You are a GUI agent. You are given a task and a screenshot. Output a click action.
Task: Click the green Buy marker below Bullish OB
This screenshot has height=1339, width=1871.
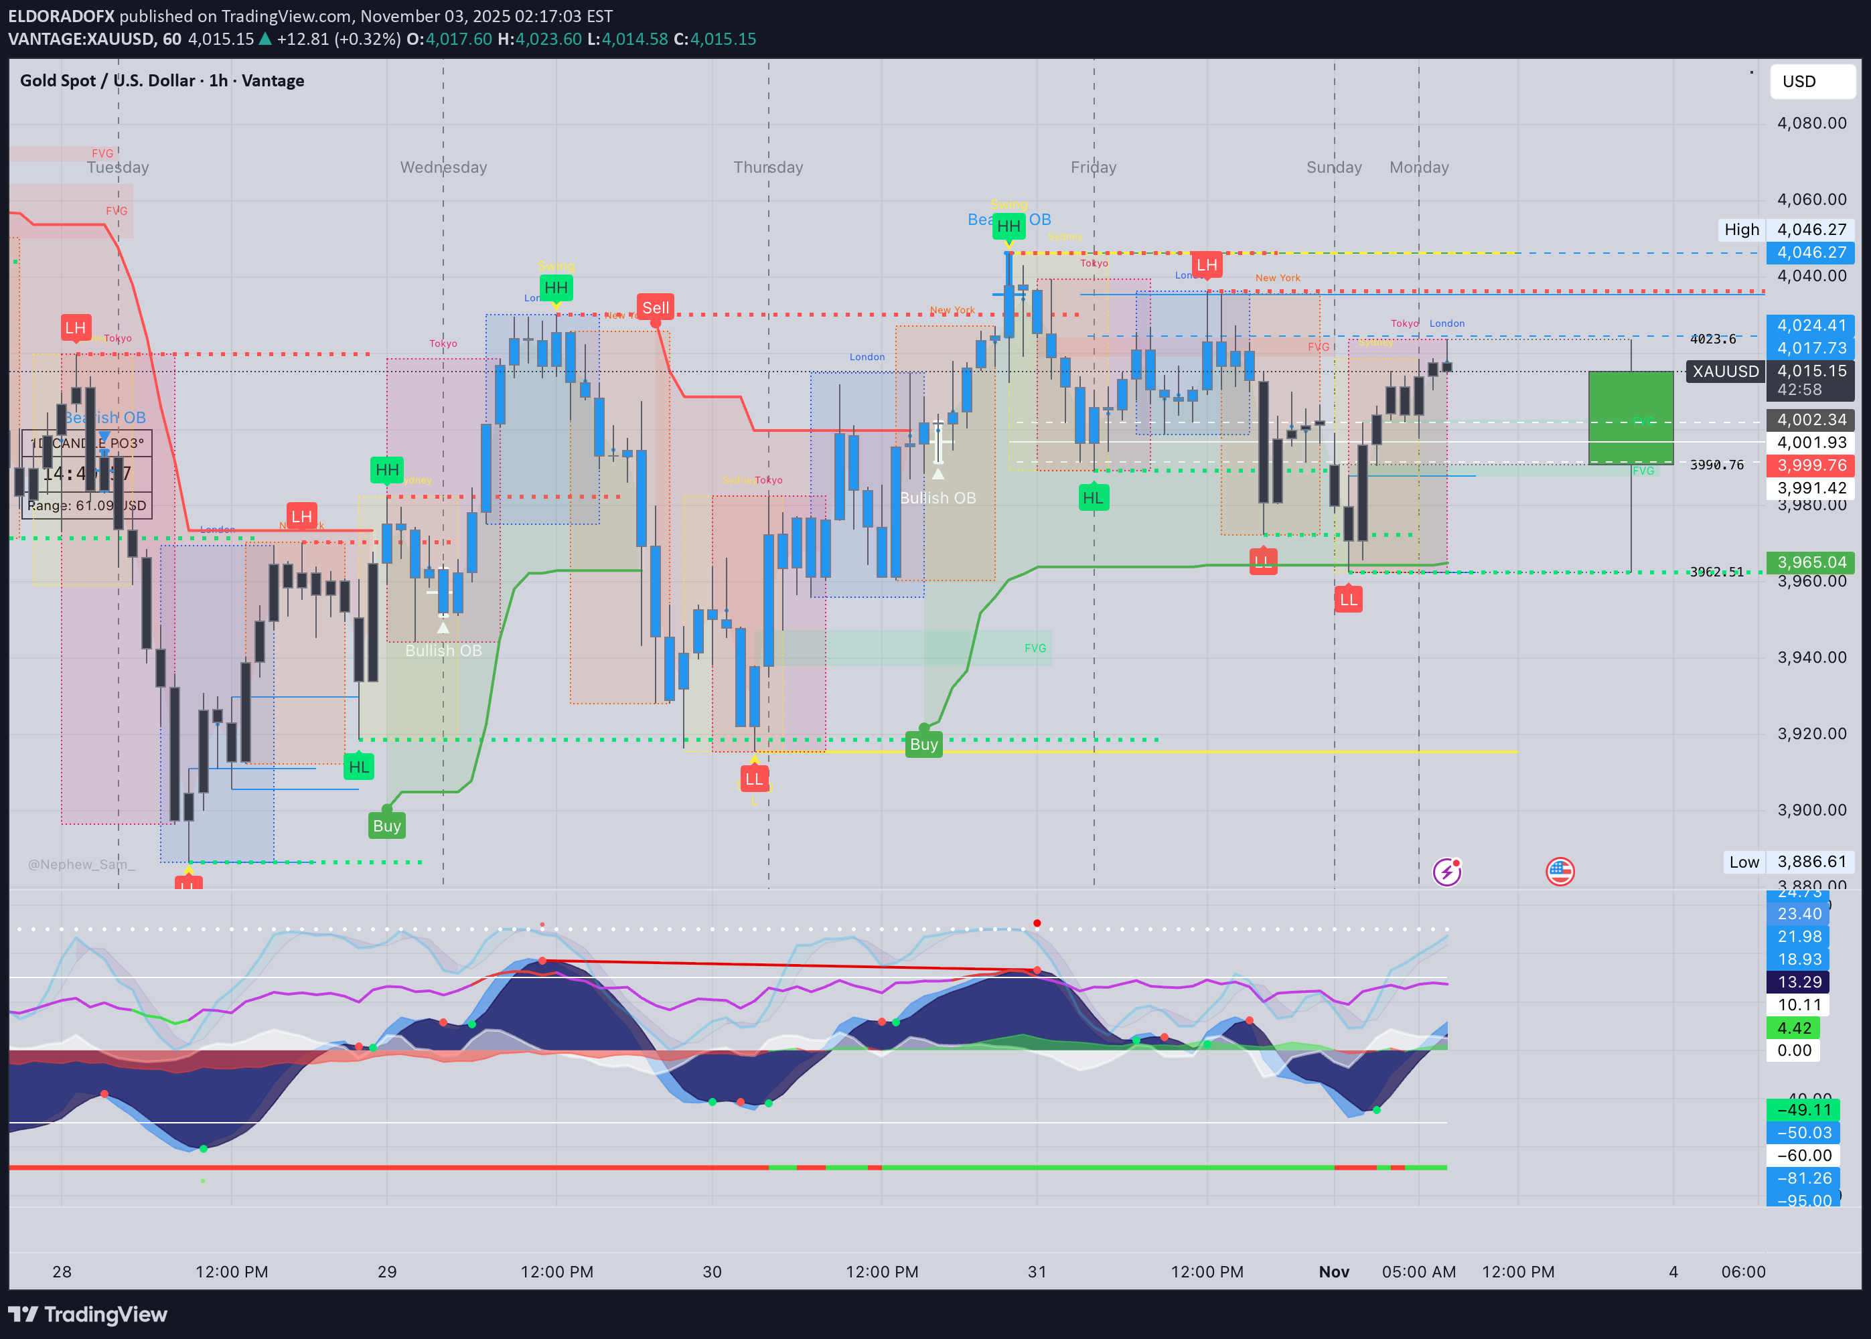pos(923,744)
